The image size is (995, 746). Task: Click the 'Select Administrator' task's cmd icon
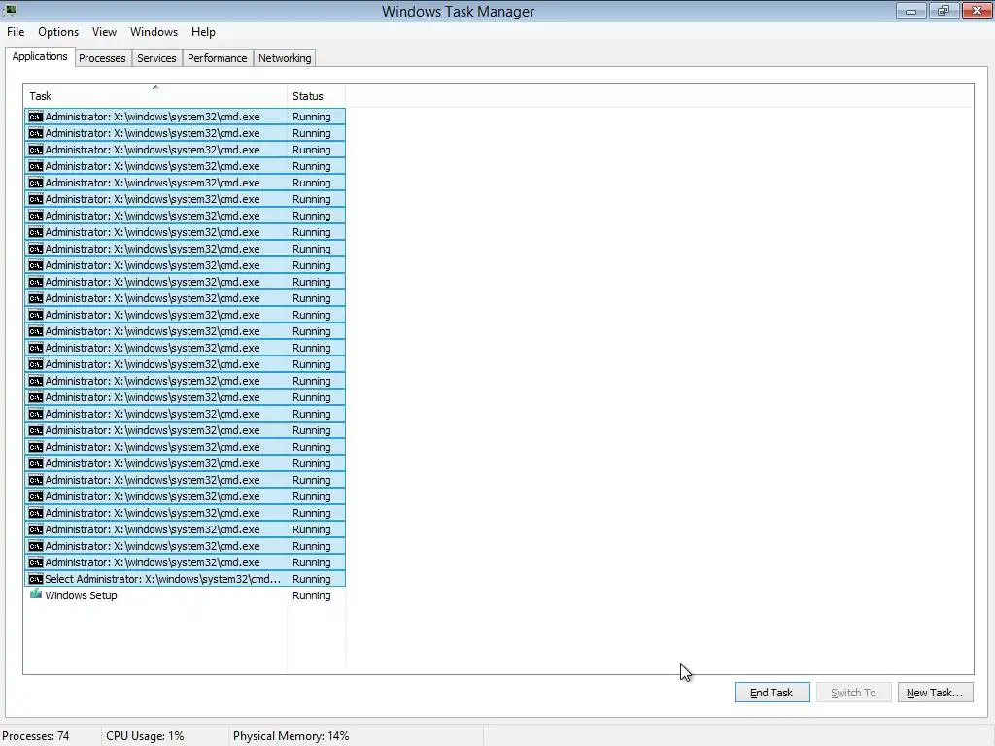[x=36, y=579]
